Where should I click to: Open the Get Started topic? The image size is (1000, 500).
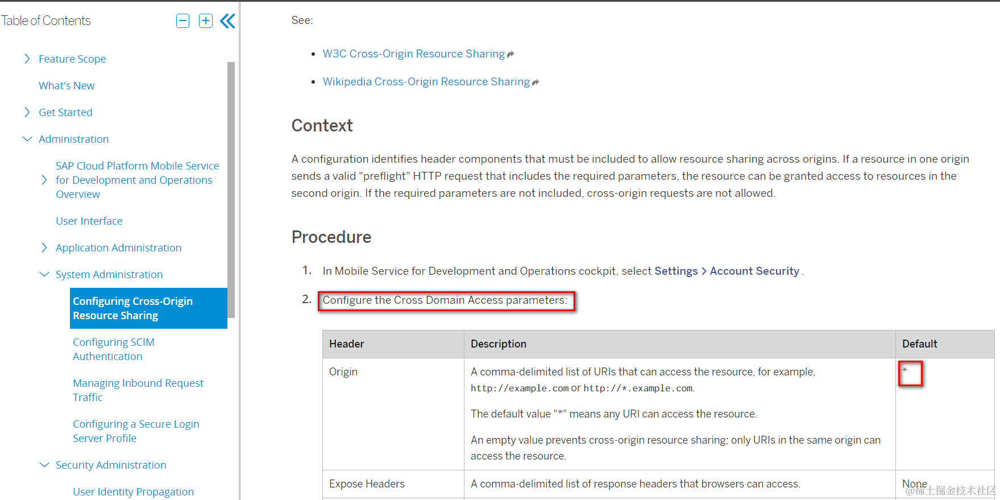[x=65, y=112]
